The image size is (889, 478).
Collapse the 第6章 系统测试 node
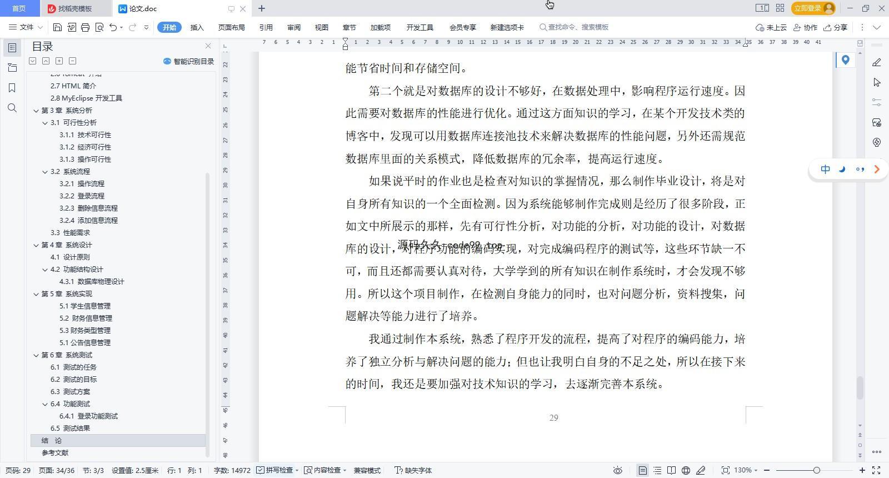36,355
